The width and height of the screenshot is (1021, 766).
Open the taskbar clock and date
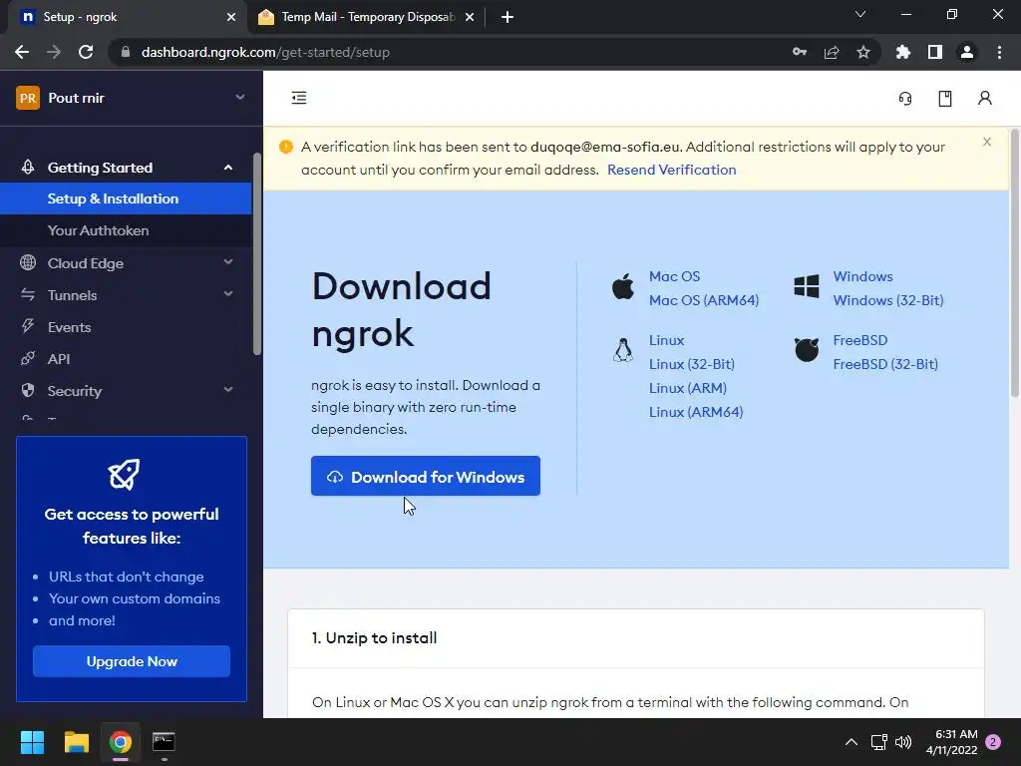952,742
